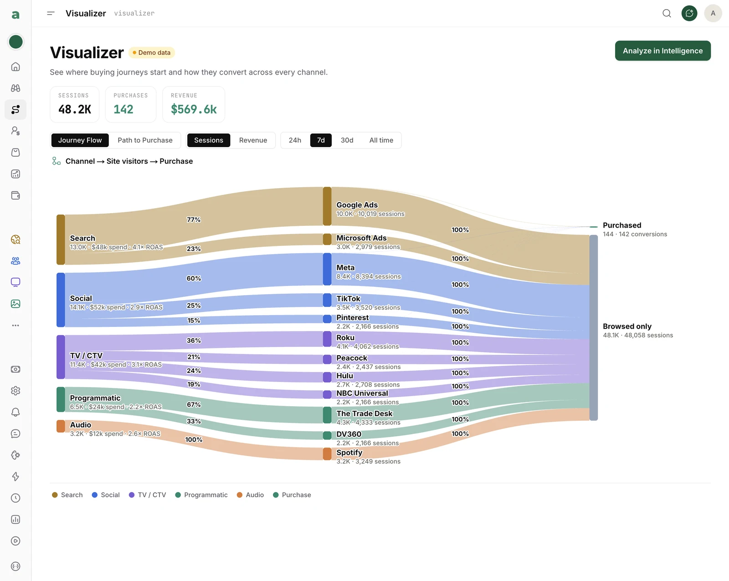Click the Social channel node bar

click(x=61, y=300)
